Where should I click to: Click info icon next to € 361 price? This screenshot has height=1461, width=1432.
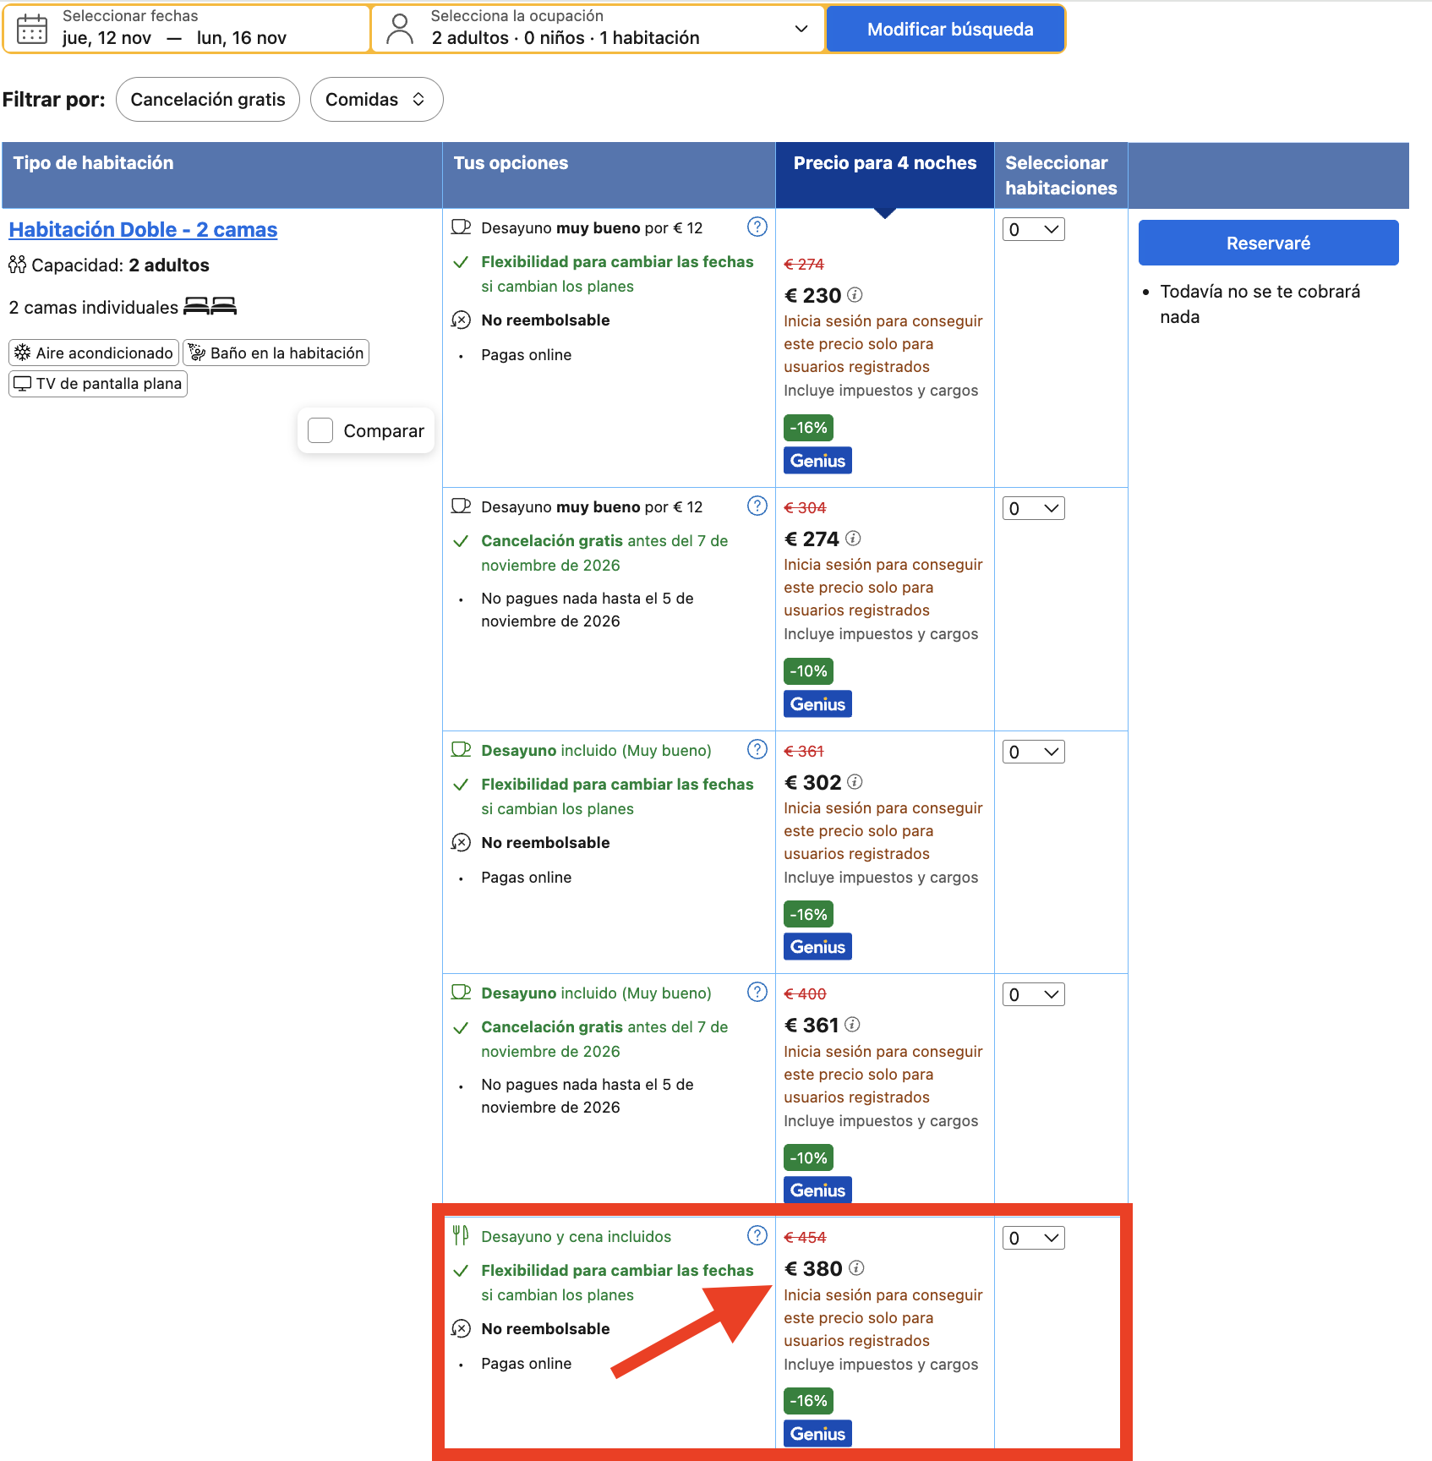853,1025
